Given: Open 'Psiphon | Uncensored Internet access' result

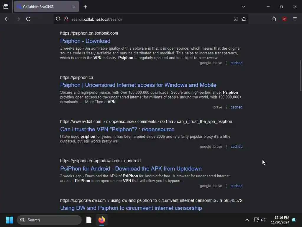Looking at the screenshot, I should 138,85.
